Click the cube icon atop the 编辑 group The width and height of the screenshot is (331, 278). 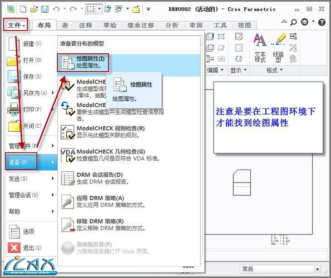click(x=210, y=36)
